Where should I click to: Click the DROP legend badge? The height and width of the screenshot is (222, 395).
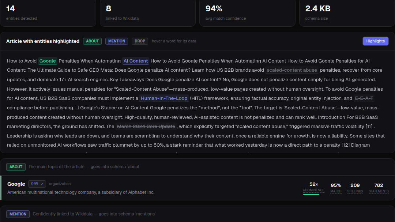click(x=140, y=41)
